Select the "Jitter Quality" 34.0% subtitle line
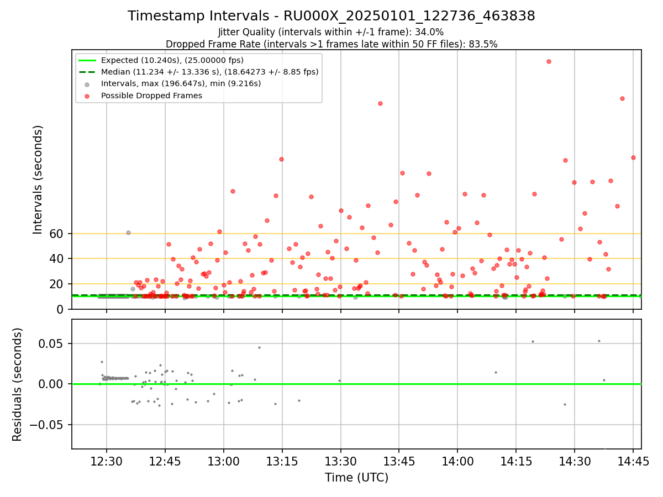The image size is (663, 497). coord(331,32)
